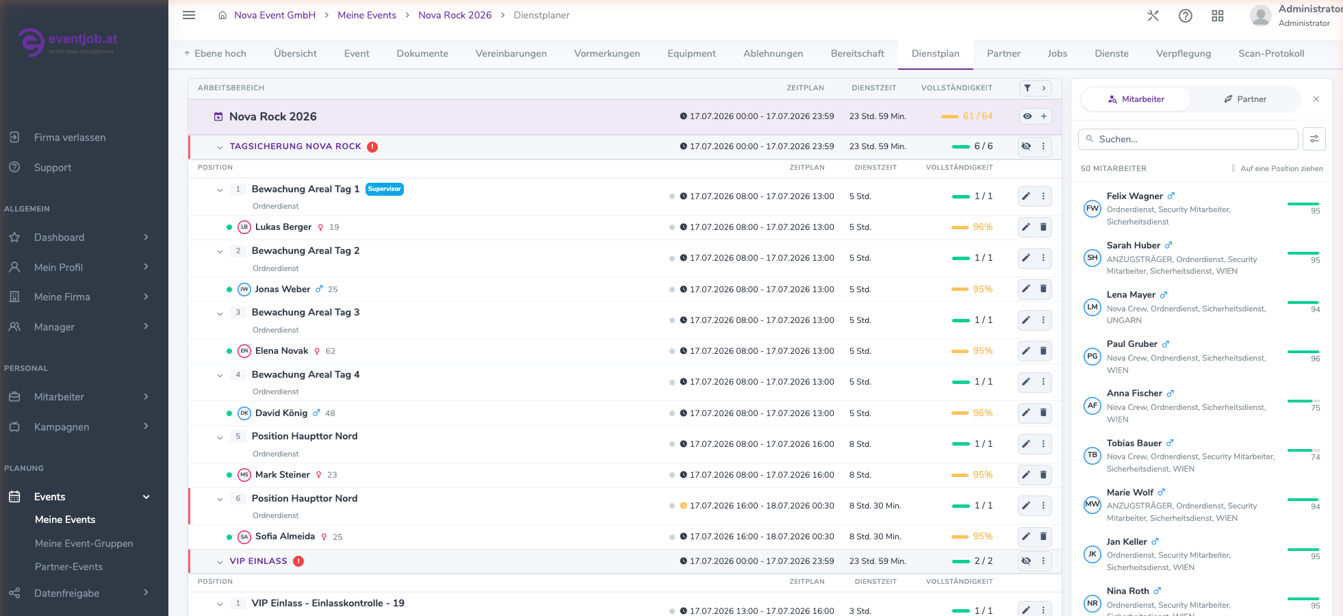Screen dimensions: 1343x616
Task: Open the Scan-Protokoll tab
Action: click(x=1271, y=53)
